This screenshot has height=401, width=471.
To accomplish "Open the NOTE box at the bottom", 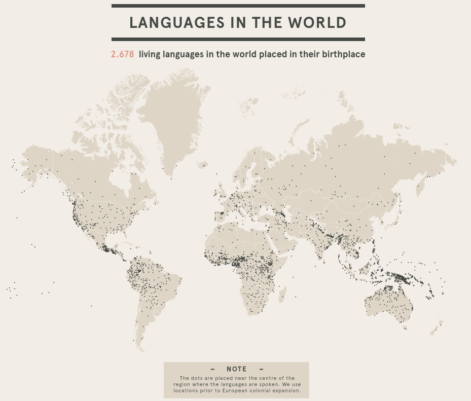I will pos(236,380).
